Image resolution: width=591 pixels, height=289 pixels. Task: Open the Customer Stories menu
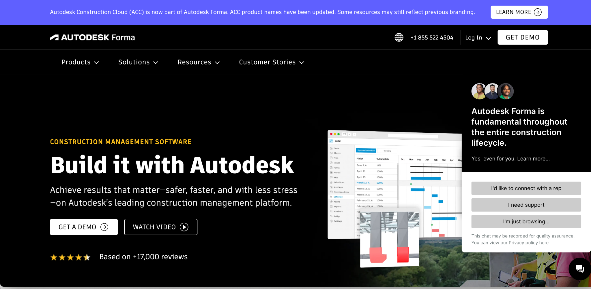click(x=272, y=62)
